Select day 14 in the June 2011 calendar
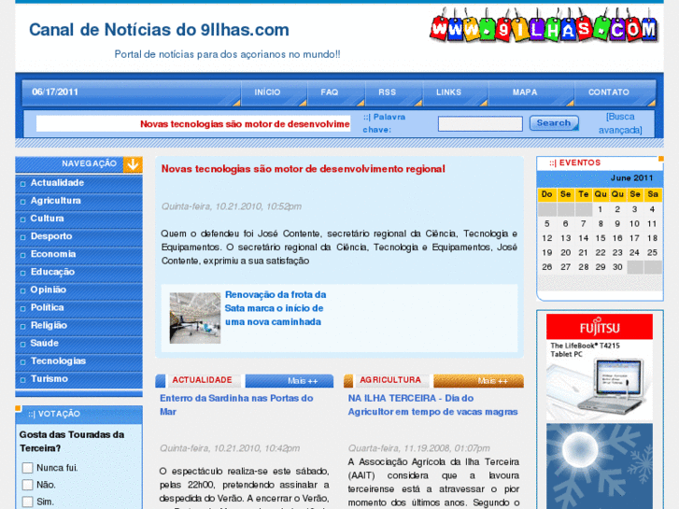This screenshot has width=679, height=509. (x=584, y=238)
